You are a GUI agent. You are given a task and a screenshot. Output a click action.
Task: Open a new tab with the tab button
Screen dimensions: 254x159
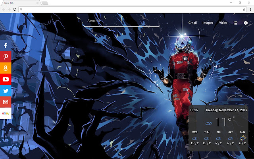pyautogui.click(x=45, y=3)
